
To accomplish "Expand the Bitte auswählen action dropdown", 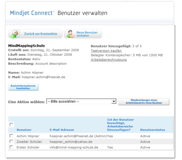I will (x=81, y=101).
